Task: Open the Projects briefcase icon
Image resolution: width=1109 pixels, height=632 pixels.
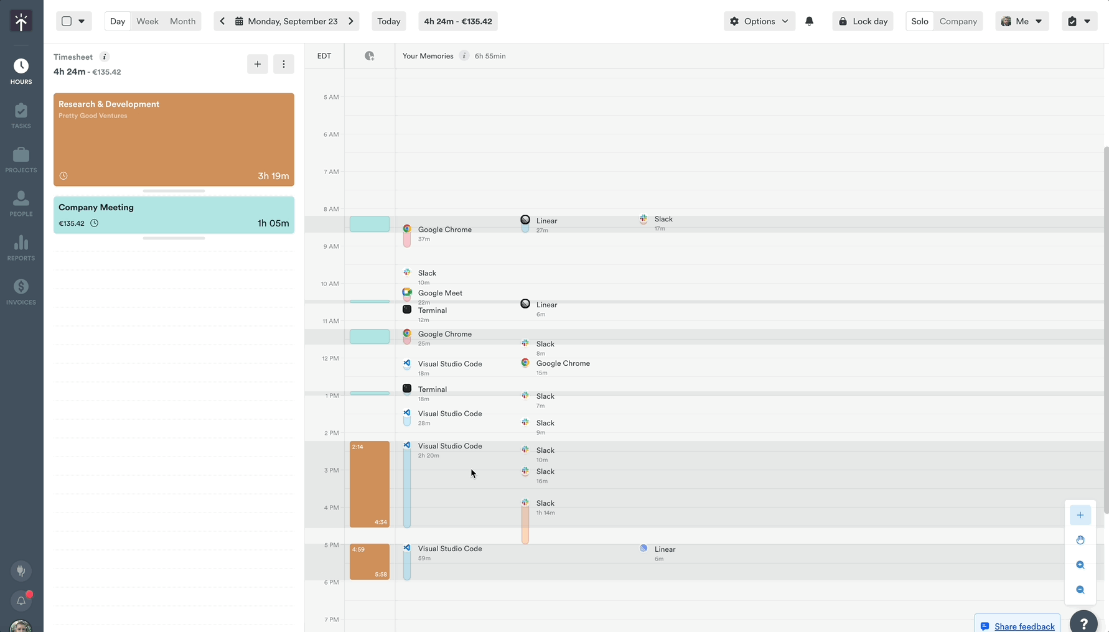Action: point(21,160)
